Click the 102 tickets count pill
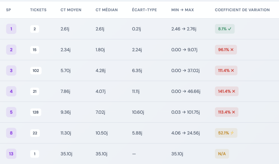 click(x=36, y=71)
